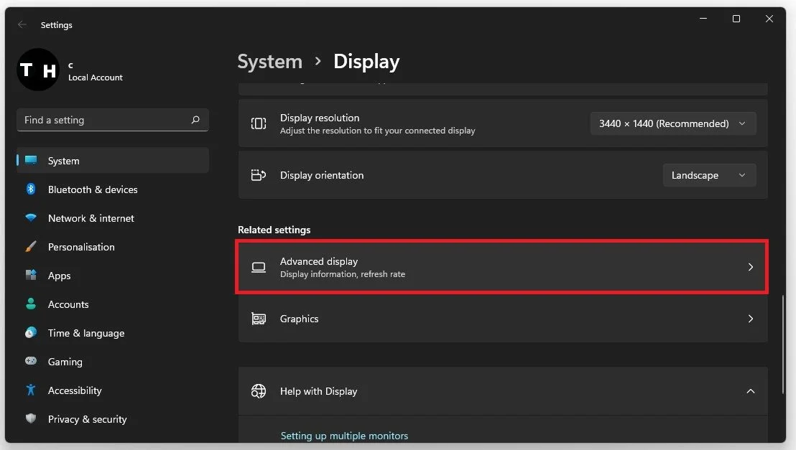Image resolution: width=796 pixels, height=450 pixels.
Task: Click the Display orientation icon
Action: point(259,175)
